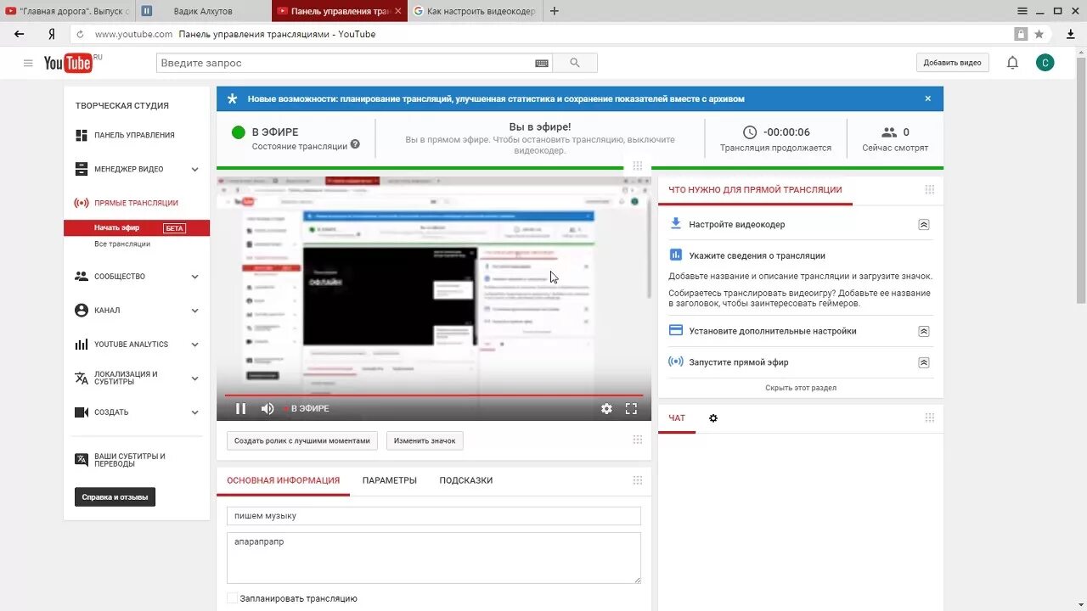Click the magnifier search button
This screenshot has width=1087, height=611.
coord(575,63)
